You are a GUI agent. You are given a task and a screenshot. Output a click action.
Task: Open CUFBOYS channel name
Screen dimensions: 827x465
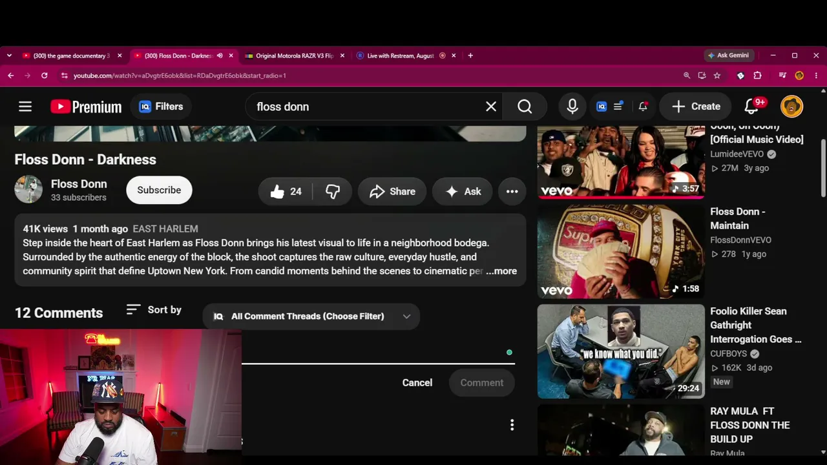tap(728, 354)
